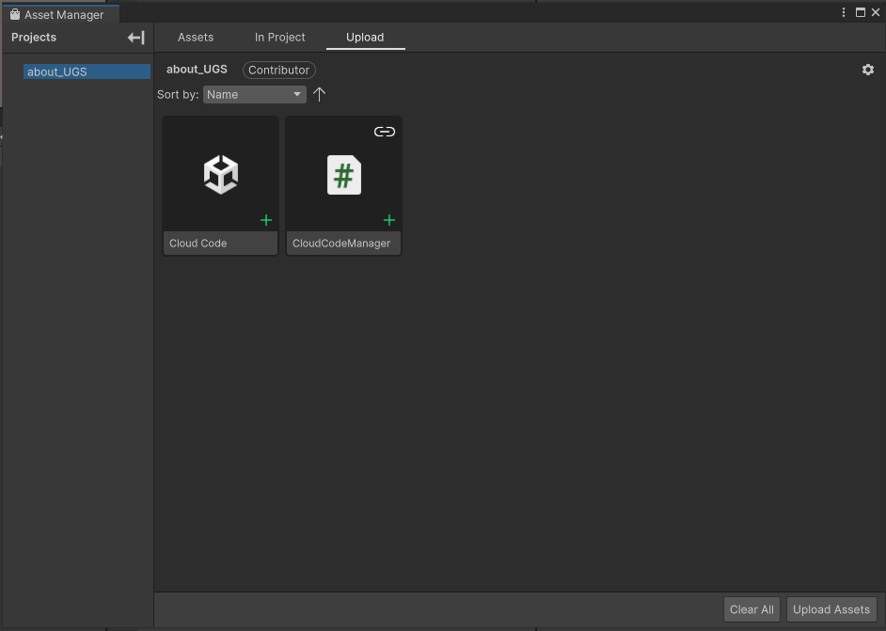886x631 pixels.
Task: Click the Upload Assets button
Action: pyautogui.click(x=831, y=609)
